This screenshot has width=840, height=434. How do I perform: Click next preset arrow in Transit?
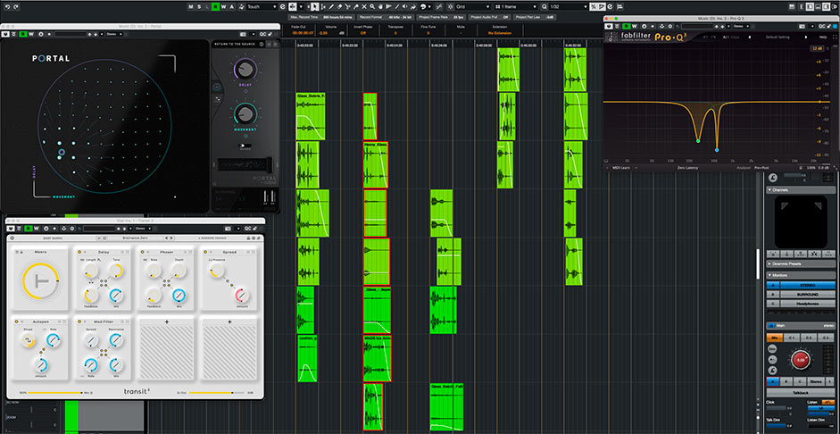[x=172, y=238]
